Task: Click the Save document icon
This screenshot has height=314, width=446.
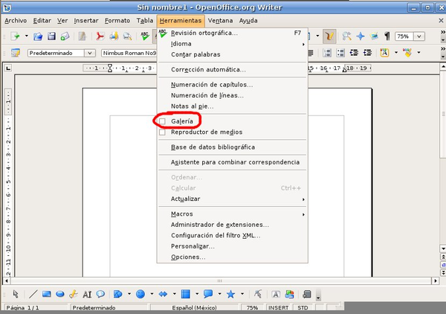Action: pyautogui.click(x=52, y=36)
